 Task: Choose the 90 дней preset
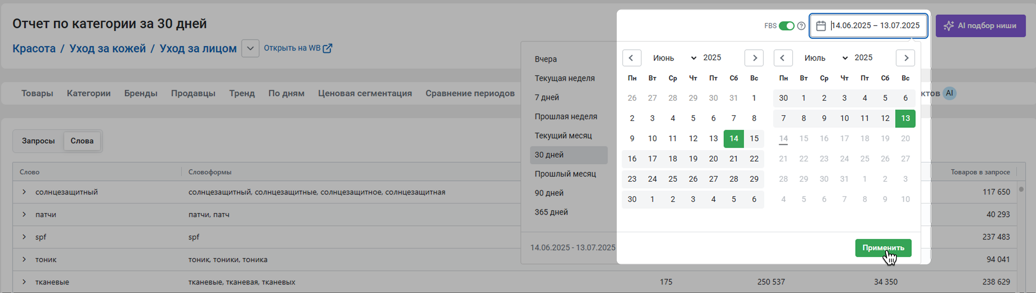coord(569,193)
